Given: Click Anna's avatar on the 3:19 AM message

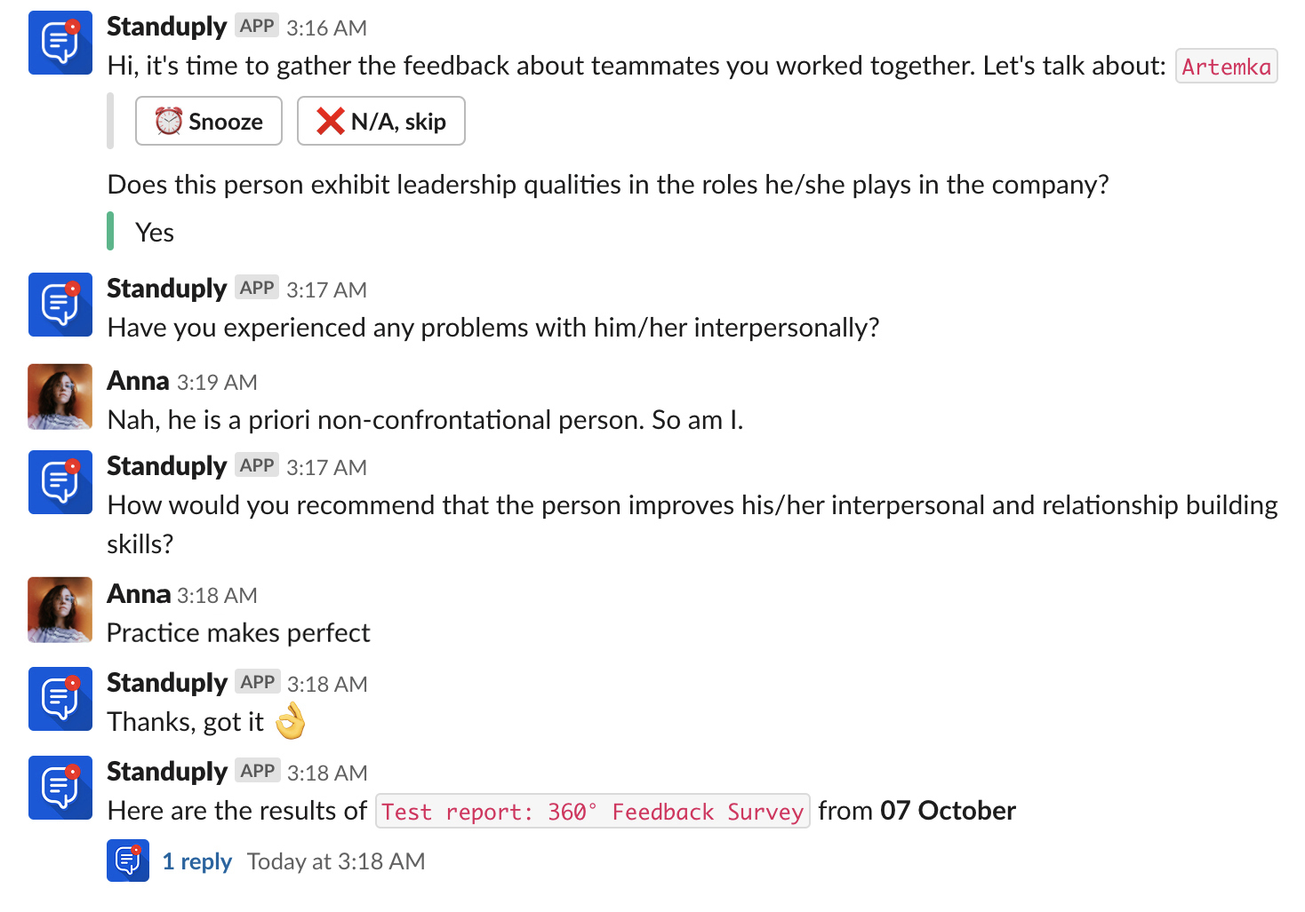Looking at the screenshot, I should point(60,397).
